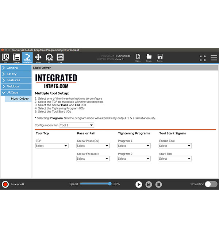The height and width of the screenshot is (238, 219).
Task: Toggle the Simulation switch
Action: [x=211, y=184]
